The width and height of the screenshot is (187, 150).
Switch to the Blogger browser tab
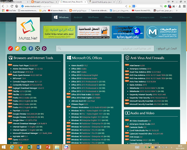pyautogui.click(x=44, y=2)
